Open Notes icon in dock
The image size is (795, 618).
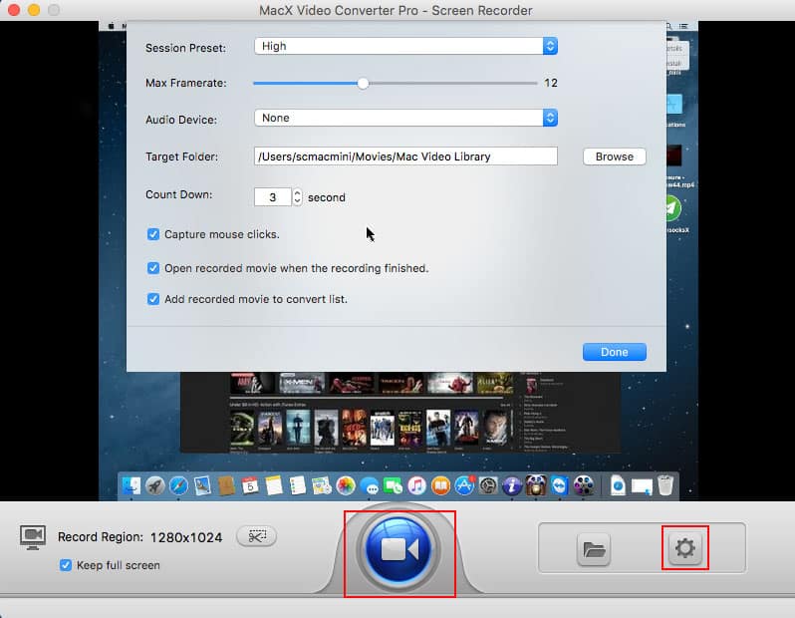(x=274, y=486)
